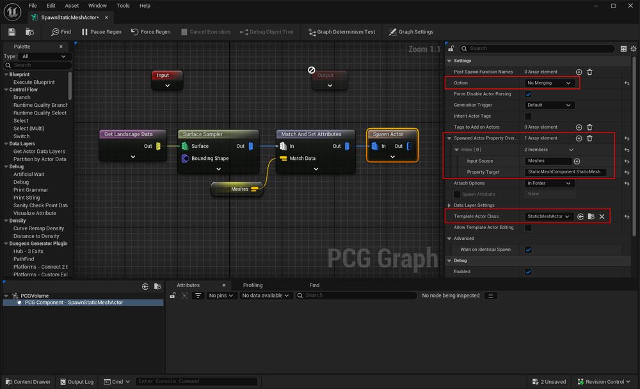Open the filter icon in Attributes panel
This screenshot has height=389, width=640.
(x=198, y=296)
